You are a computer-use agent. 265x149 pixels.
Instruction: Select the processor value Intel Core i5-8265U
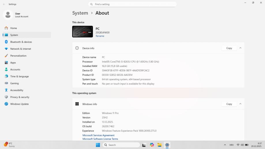pos(130,62)
